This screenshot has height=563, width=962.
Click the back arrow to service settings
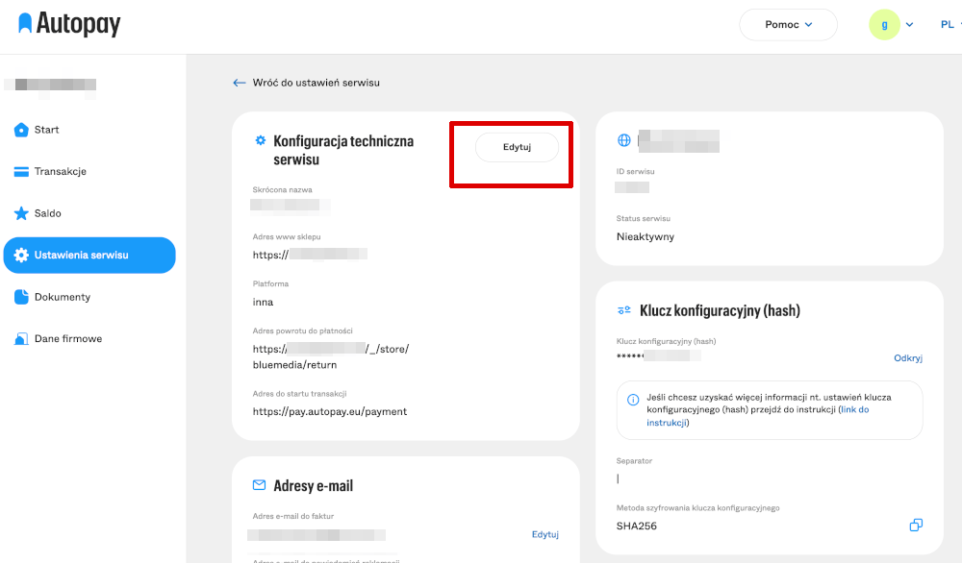point(240,83)
